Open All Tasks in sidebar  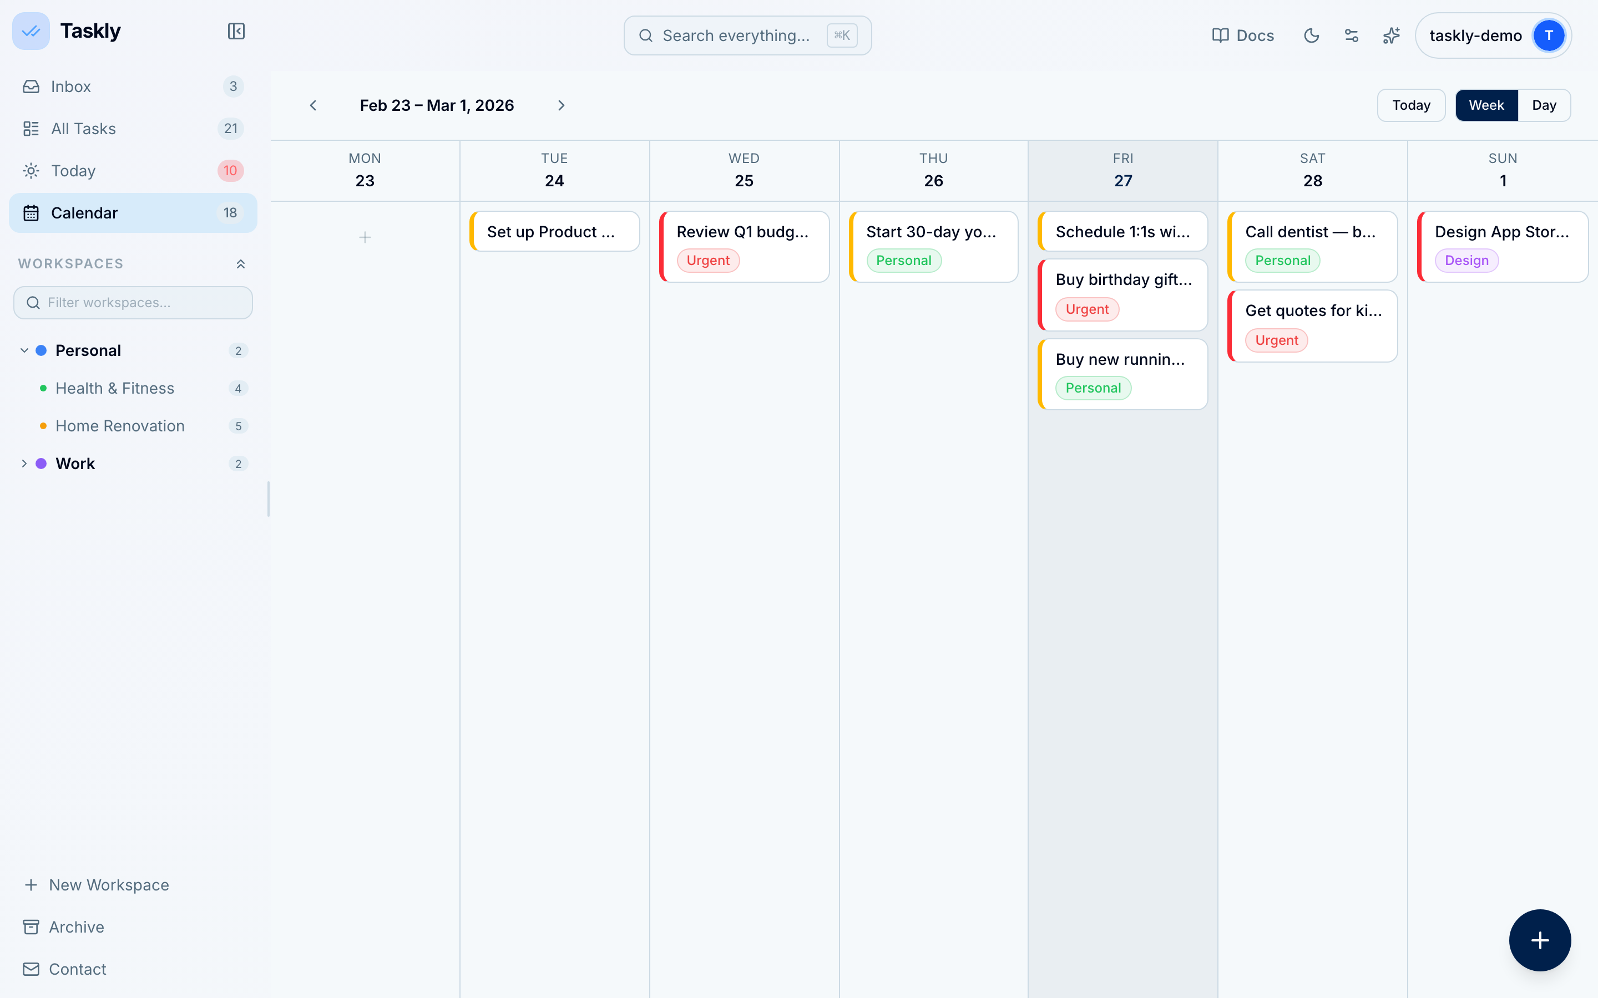[83, 129]
